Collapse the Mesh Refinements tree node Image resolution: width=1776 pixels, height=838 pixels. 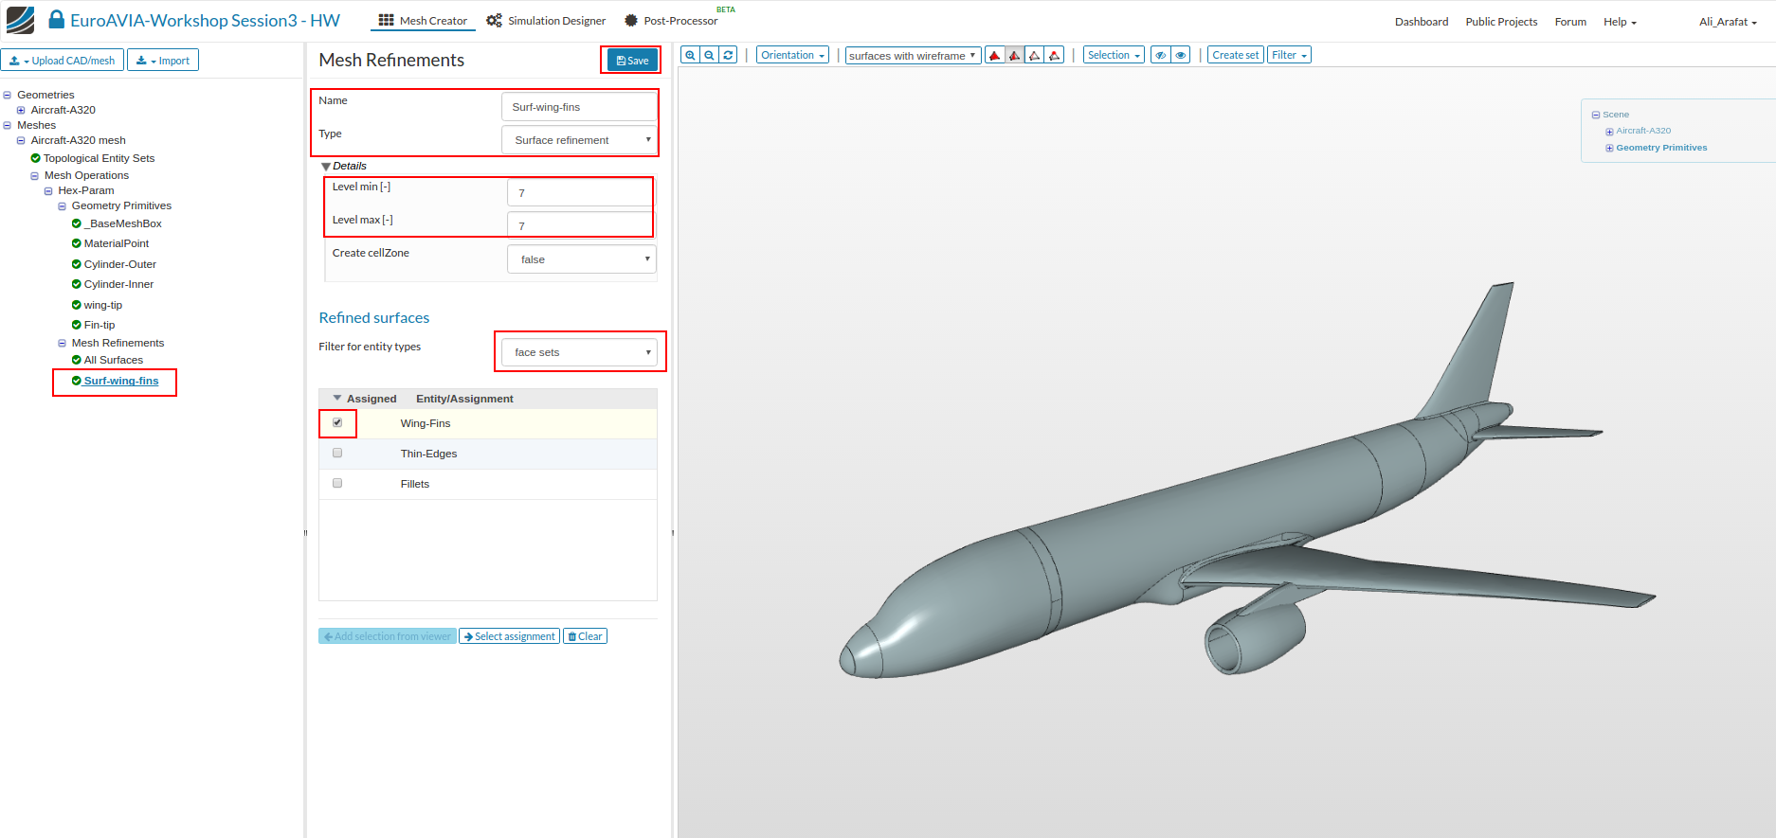click(x=63, y=343)
